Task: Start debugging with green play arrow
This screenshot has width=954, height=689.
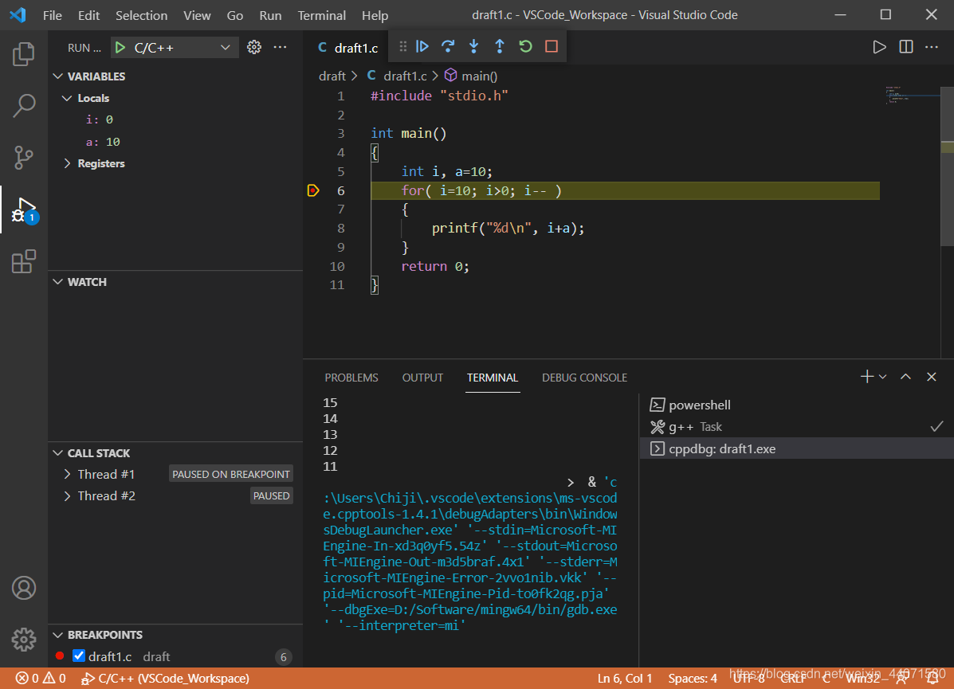Action: tap(120, 48)
